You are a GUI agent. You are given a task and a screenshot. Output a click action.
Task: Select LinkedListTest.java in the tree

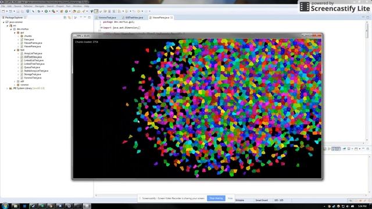(x=34, y=60)
